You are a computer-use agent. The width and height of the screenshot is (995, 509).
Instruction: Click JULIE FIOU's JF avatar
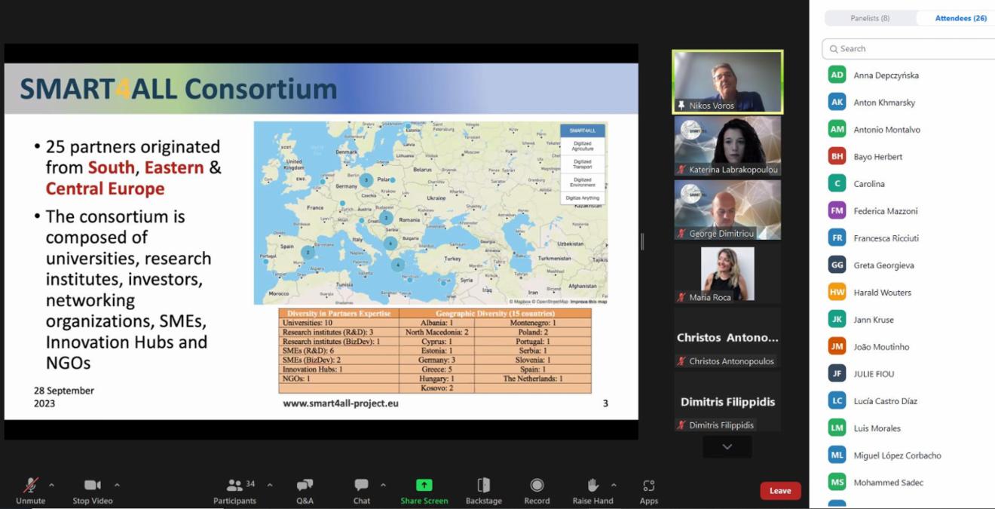click(x=837, y=373)
